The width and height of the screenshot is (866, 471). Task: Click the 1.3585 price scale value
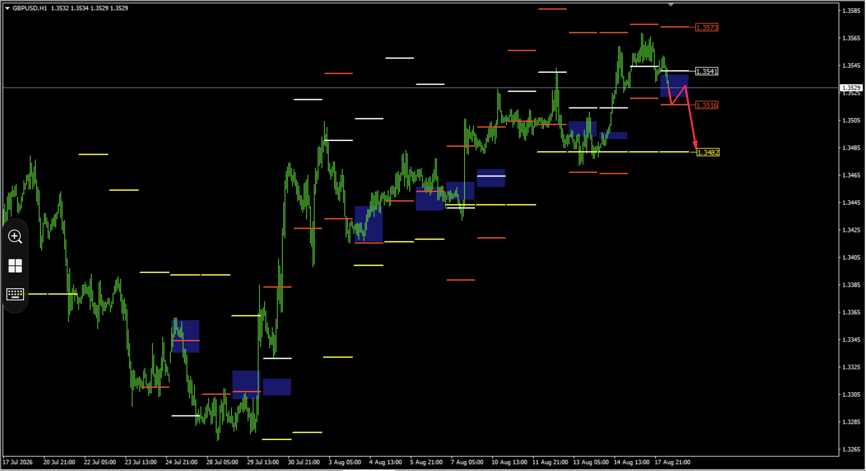click(x=851, y=11)
